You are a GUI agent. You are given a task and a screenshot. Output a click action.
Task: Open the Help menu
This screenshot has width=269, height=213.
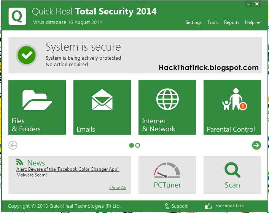(x=250, y=22)
